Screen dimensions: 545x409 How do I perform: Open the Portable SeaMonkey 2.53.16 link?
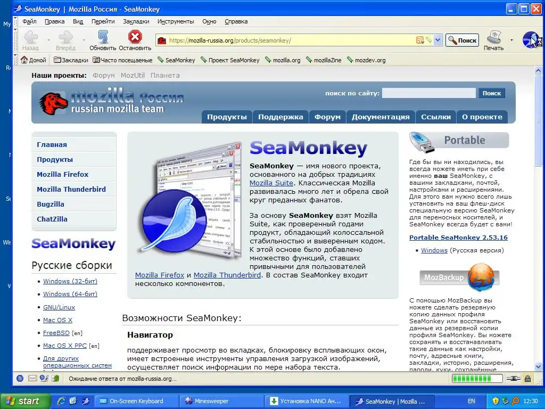coord(458,238)
